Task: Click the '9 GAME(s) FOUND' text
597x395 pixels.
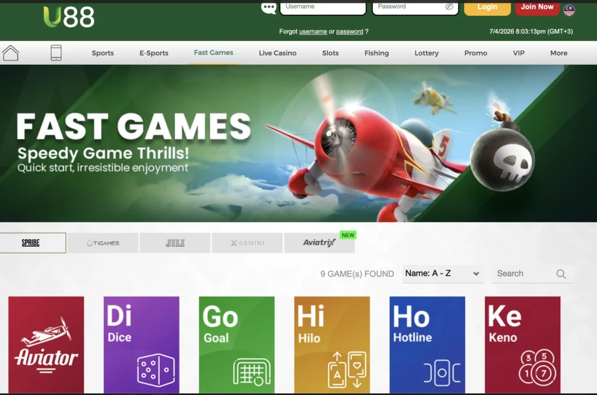Action: (x=357, y=274)
